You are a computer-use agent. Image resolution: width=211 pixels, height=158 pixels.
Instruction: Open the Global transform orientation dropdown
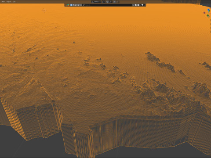96,2
